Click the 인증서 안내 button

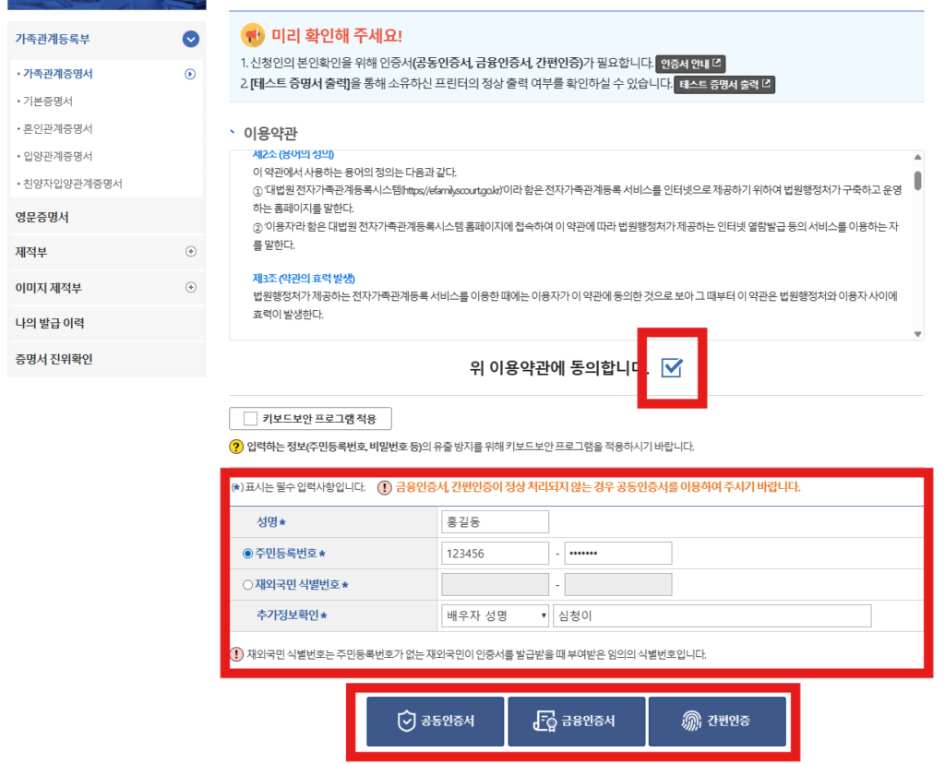point(690,64)
